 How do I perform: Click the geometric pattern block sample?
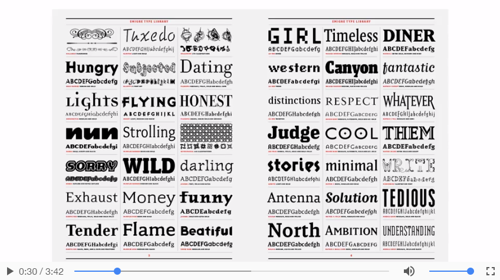coord(206,133)
